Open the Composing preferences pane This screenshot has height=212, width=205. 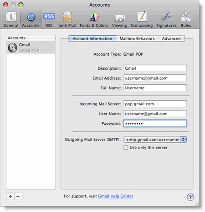coord(142,20)
